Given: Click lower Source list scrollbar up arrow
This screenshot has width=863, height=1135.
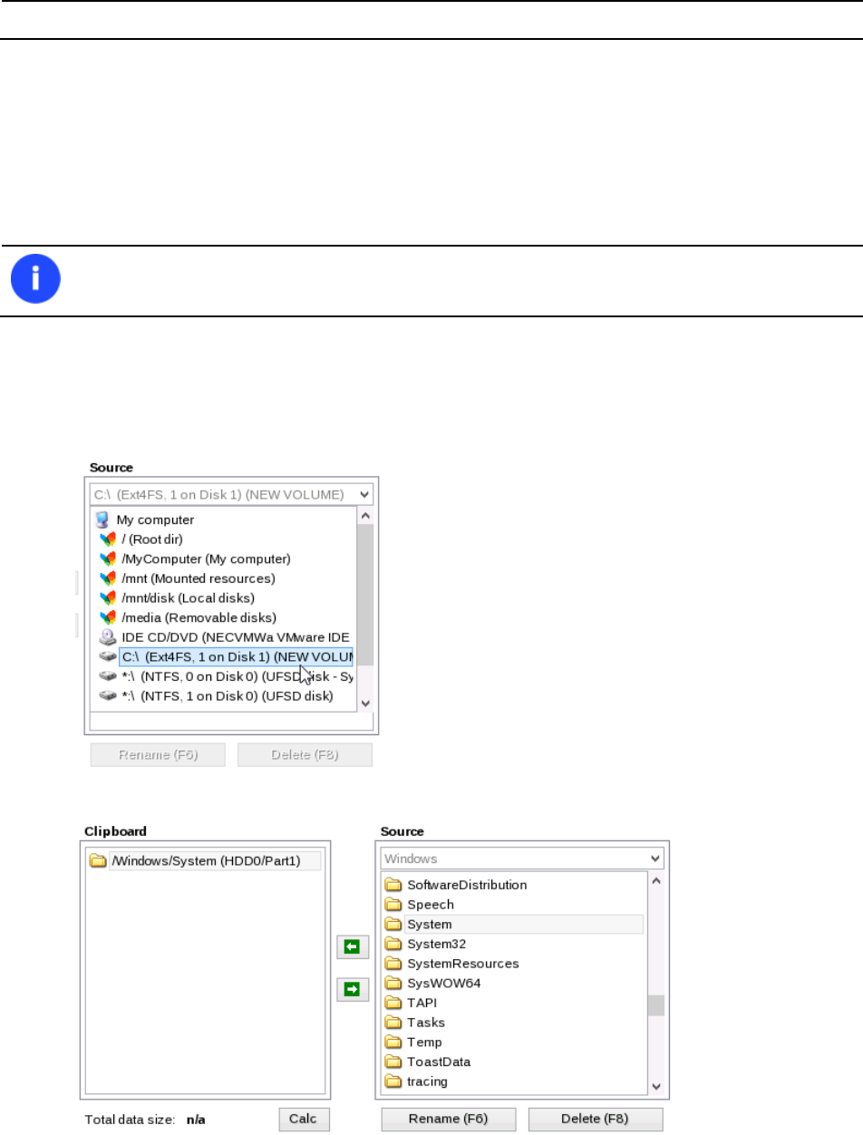Looking at the screenshot, I should [655, 880].
